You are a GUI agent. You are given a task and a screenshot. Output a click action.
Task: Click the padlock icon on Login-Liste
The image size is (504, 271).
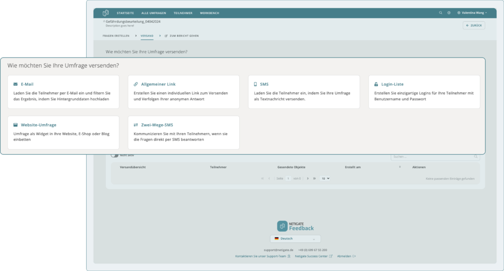point(376,84)
